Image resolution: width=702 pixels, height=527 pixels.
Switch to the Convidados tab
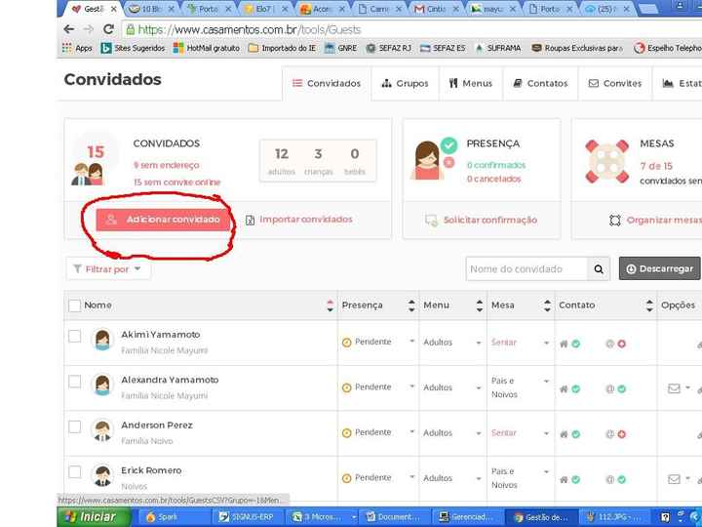pyautogui.click(x=327, y=83)
